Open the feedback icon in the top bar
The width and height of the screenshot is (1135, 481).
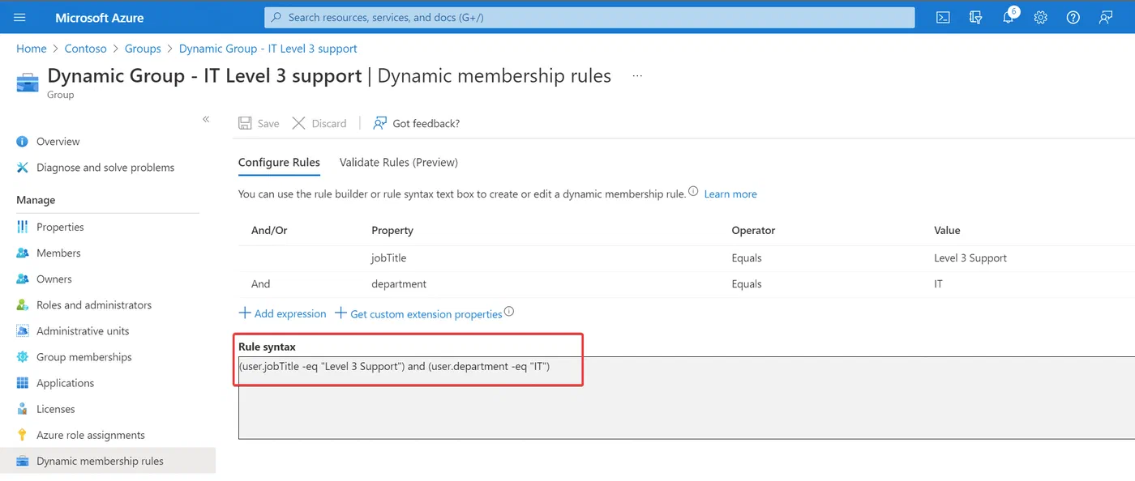[1106, 17]
